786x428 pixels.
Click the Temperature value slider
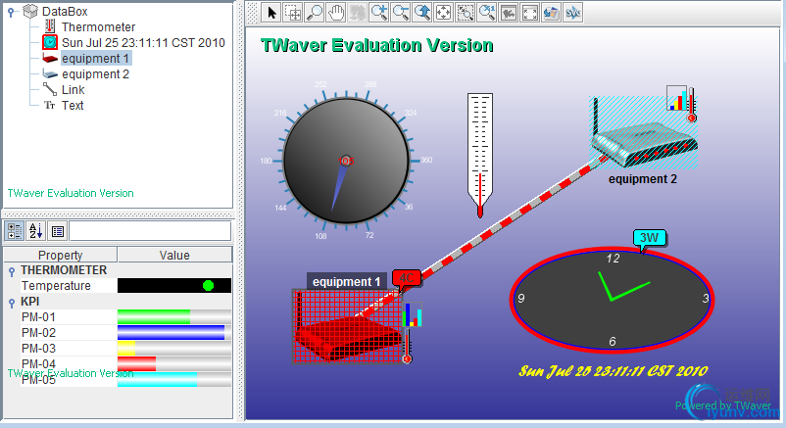[x=174, y=286]
